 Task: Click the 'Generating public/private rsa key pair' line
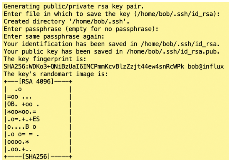tap(74, 7)
